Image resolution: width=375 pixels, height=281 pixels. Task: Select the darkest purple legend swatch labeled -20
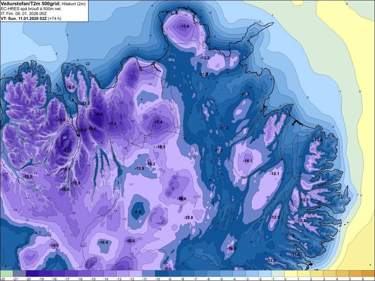tap(32, 273)
